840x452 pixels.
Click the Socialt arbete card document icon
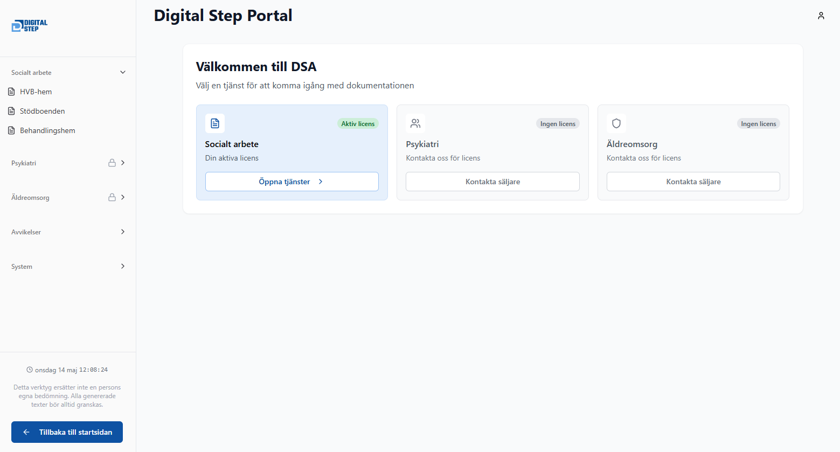pyautogui.click(x=215, y=123)
